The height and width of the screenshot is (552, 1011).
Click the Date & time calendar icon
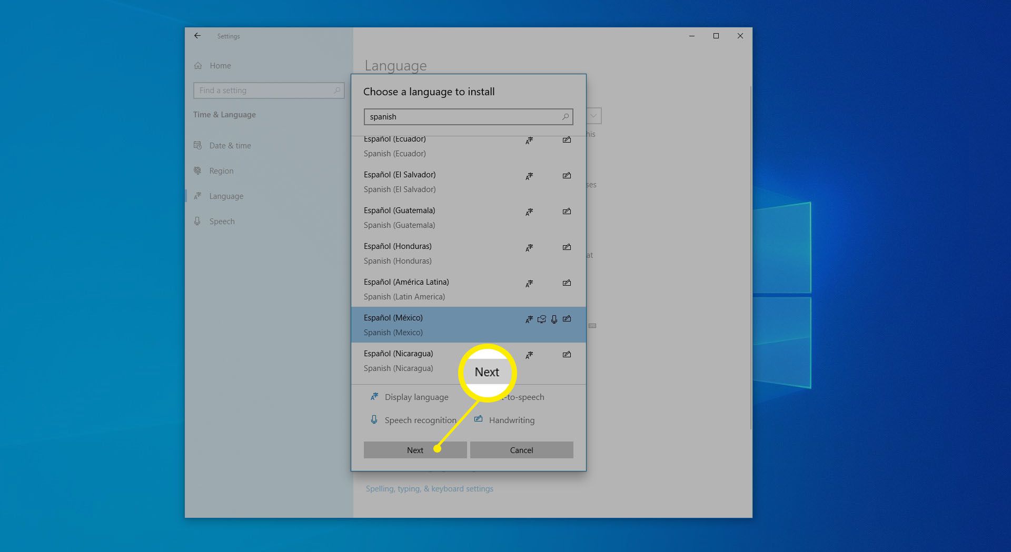pos(198,145)
